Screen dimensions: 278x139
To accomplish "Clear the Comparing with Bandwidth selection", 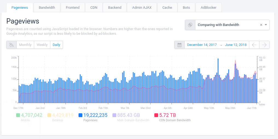I will pyautogui.click(x=261, y=25).
